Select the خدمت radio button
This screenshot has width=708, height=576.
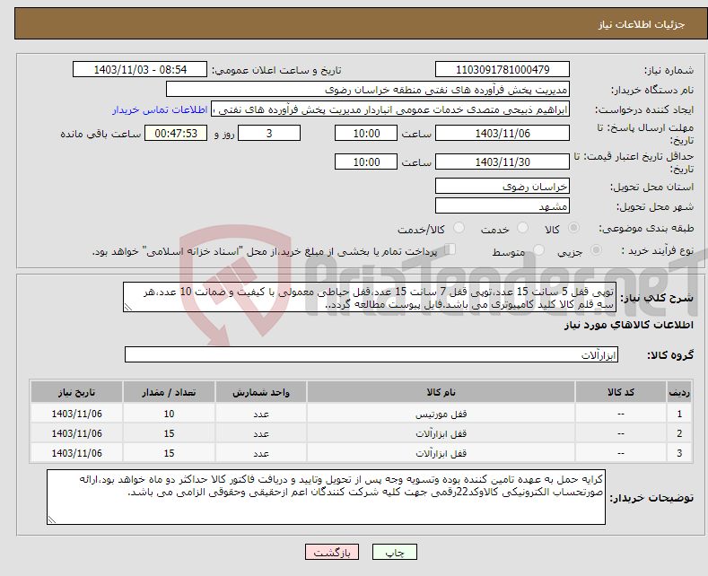[x=522, y=228]
